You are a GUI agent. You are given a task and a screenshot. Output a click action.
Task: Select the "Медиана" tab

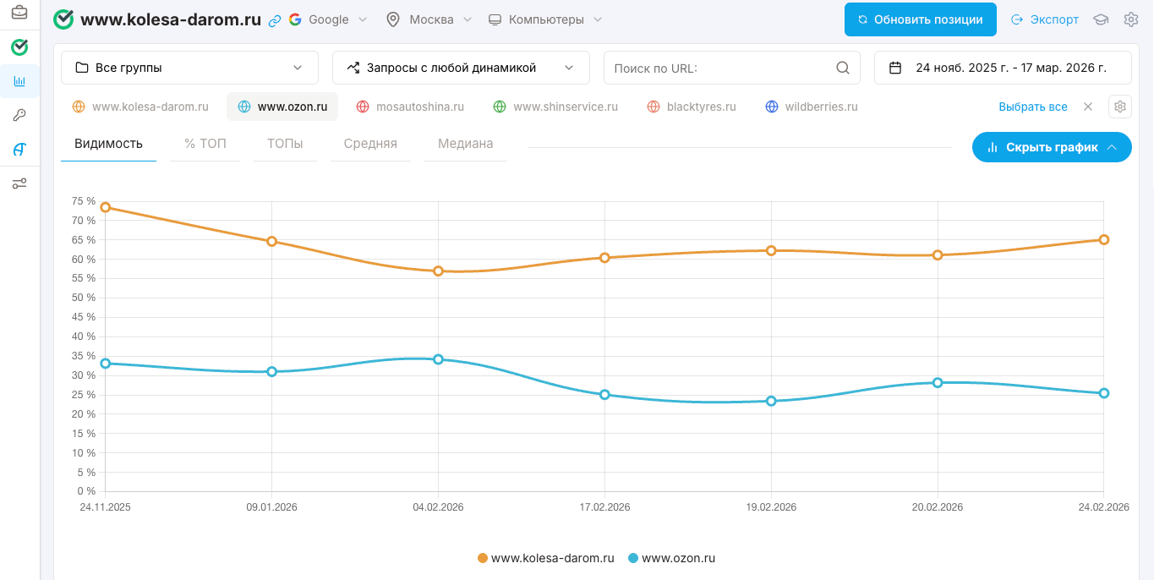(465, 144)
